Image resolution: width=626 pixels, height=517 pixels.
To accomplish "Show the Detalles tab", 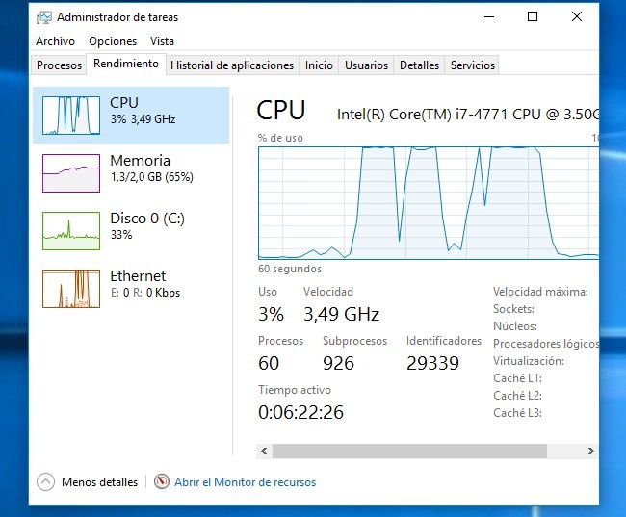I will pyautogui.click(x=419, y=65).
